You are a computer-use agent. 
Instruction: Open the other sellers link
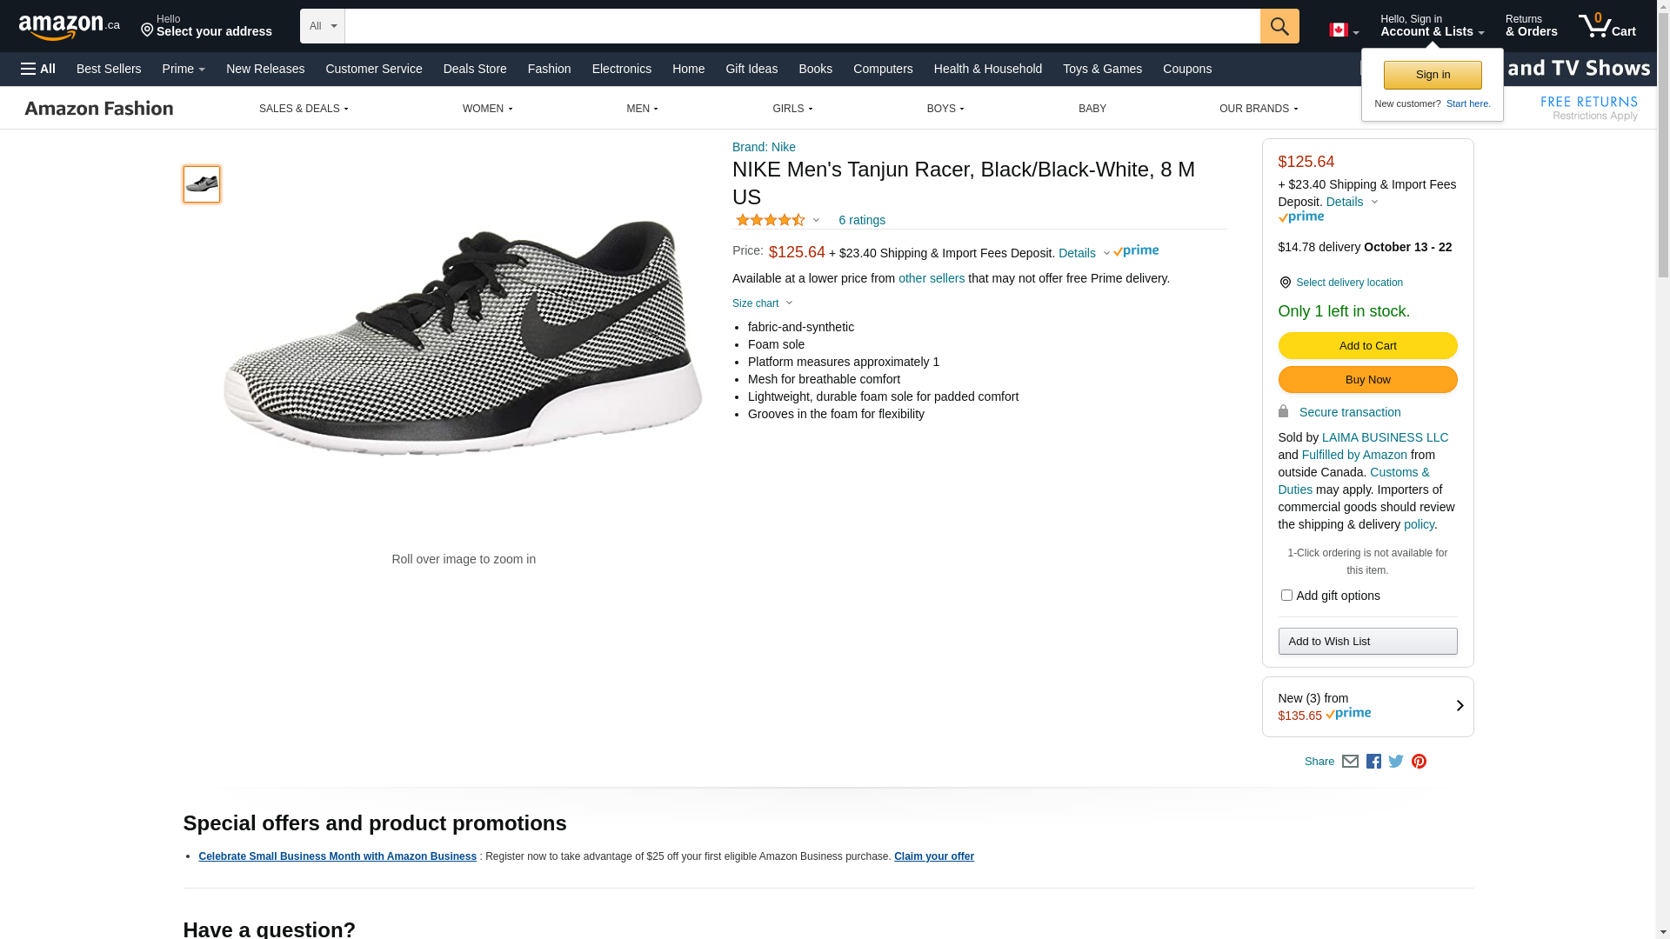click(931, 278)
